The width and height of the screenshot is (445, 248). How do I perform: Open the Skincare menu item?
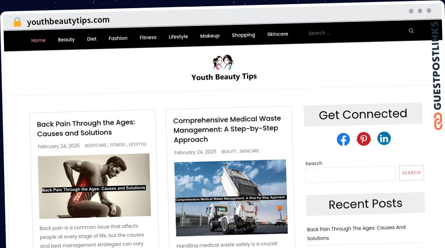tap(278, 34)
